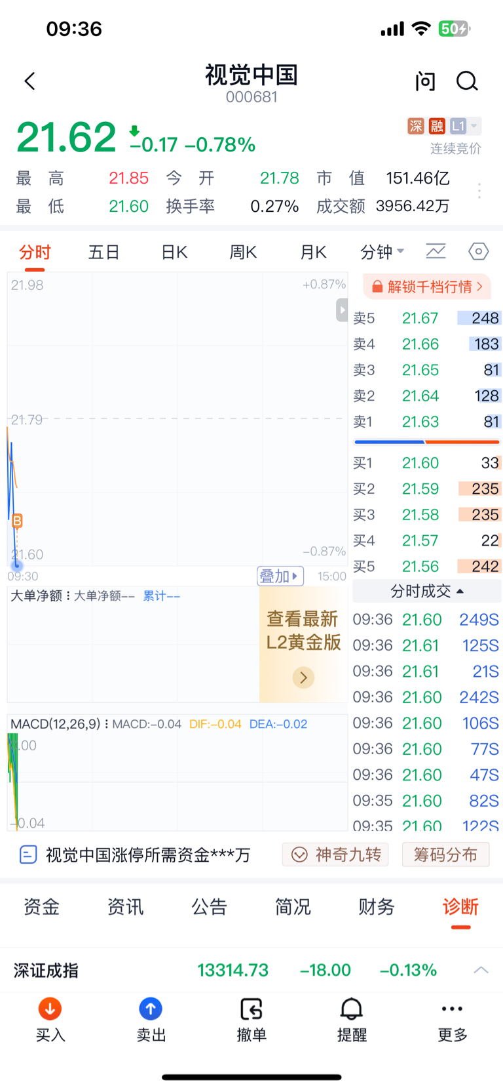Screen dimensions: 503x1090
Task: Select the 买3 21.58 order row
Action: click(427, 515)
